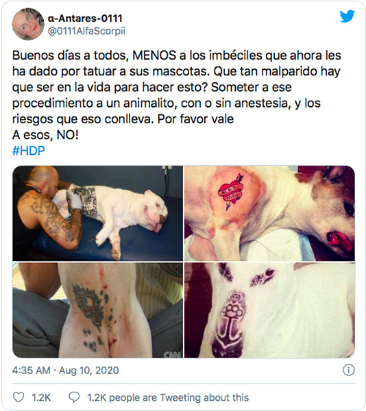366x411 pixels.
Task: Like the tweet with the heart icon
Action: coord(19,397)
